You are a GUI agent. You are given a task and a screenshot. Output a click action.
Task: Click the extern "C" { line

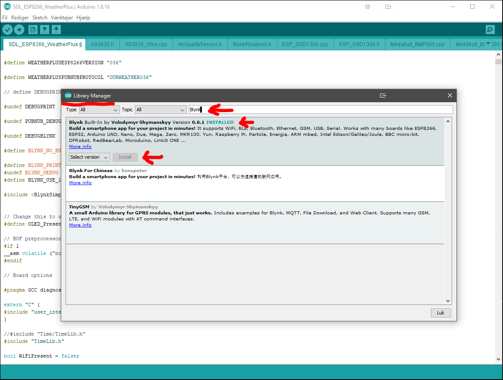22,305
